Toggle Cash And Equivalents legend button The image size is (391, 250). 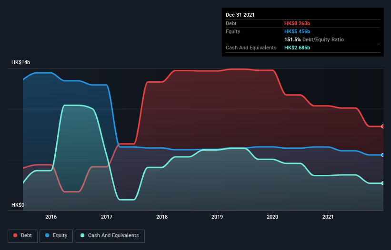click(110, 236)
